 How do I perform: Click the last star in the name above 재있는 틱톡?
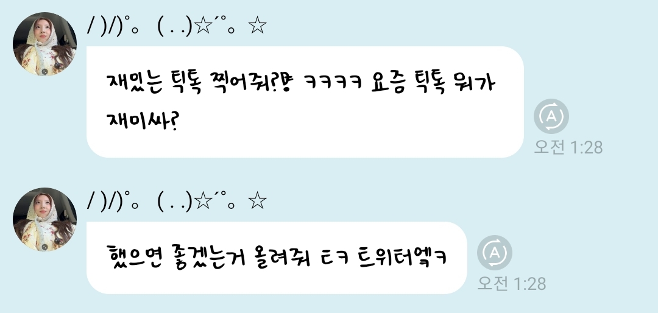coord(257,26)
